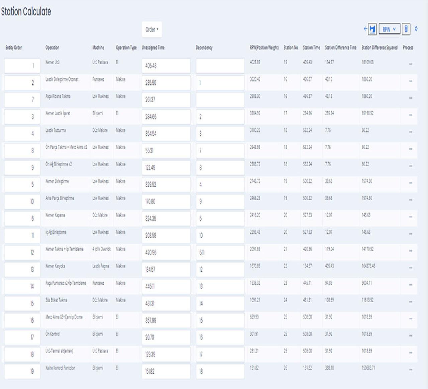
Task: Edit entity order field with value 7
Action: (x=22, y=99)
